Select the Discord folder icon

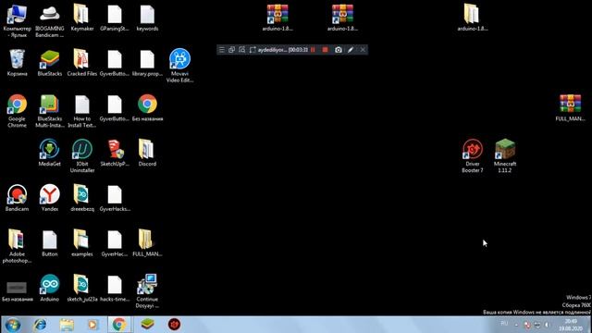coord(147,153)
